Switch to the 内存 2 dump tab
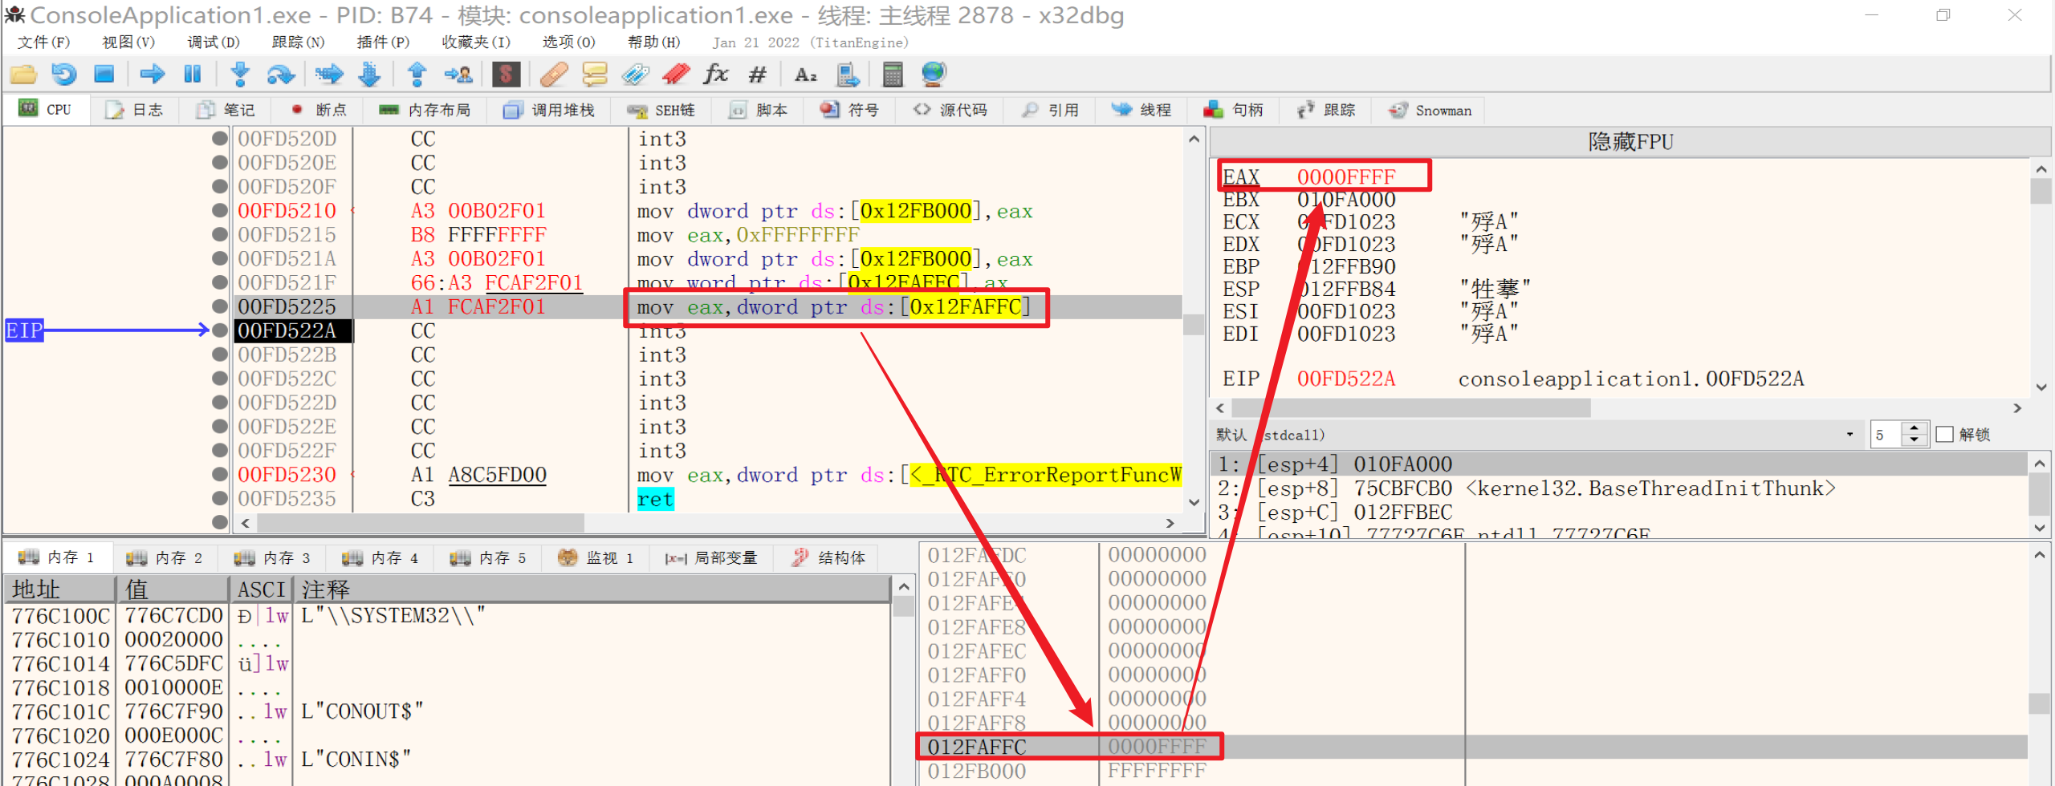2055x786 pixels. tap(165, 558)
